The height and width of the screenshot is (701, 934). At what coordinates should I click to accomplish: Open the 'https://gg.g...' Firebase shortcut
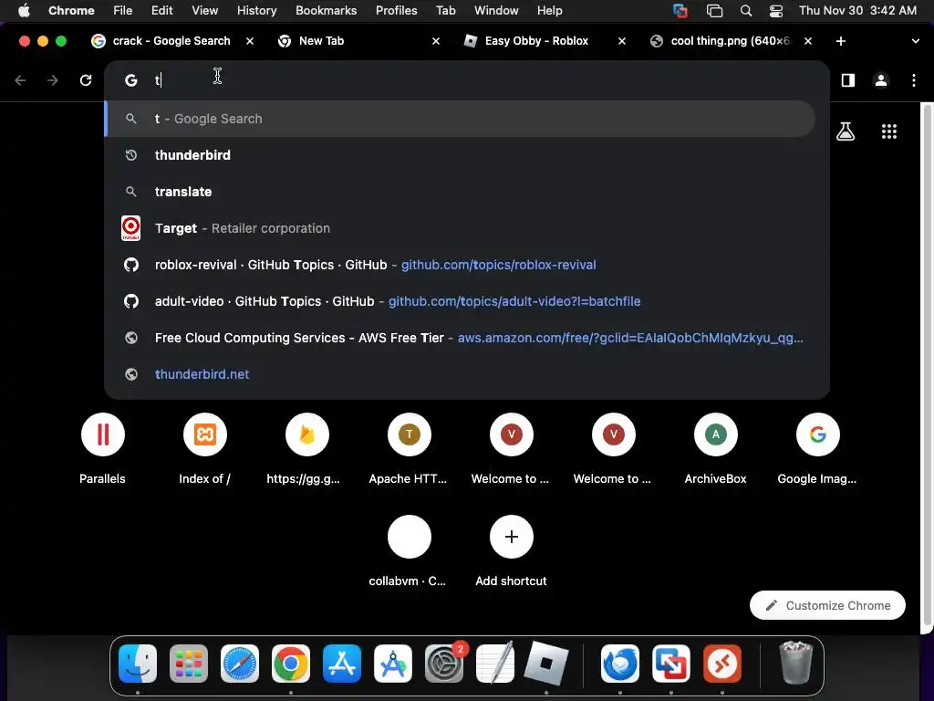coord(306,448)
